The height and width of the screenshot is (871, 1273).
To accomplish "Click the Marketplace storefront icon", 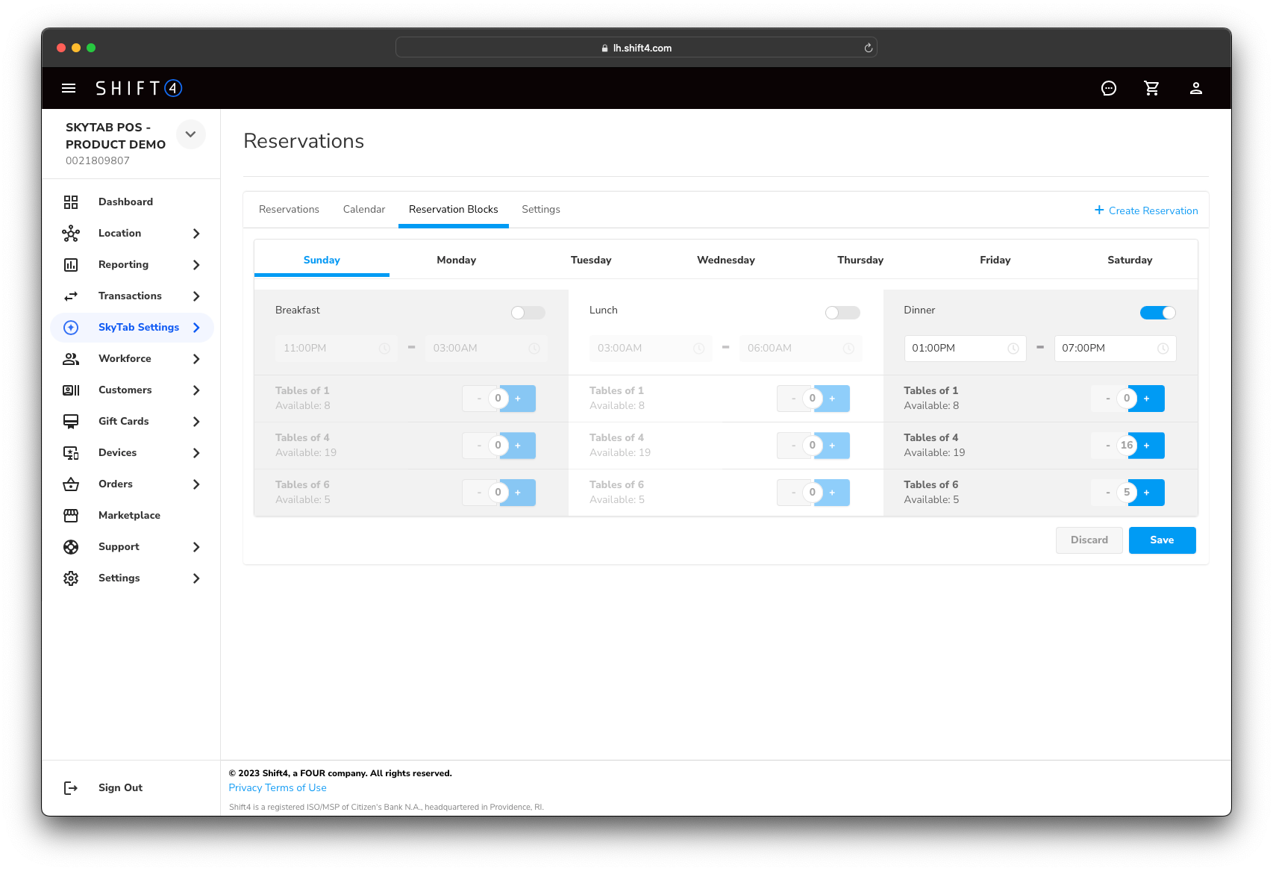I will click(x=71, y=516).
